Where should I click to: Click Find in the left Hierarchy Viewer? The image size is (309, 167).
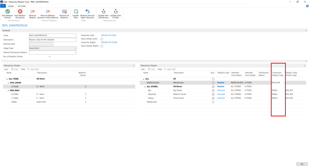[15, 69]
